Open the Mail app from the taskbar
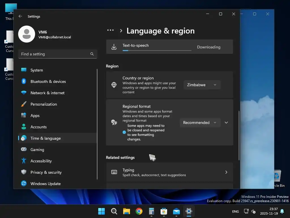Screen dimensions: 290x218 point(176,211)
